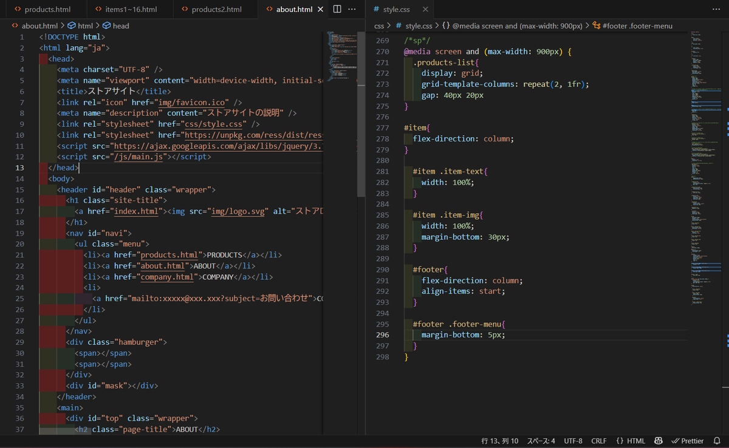The image size is (729, 448).
Task: Click the nav id="navi" line
Action: tap(99, 233)
